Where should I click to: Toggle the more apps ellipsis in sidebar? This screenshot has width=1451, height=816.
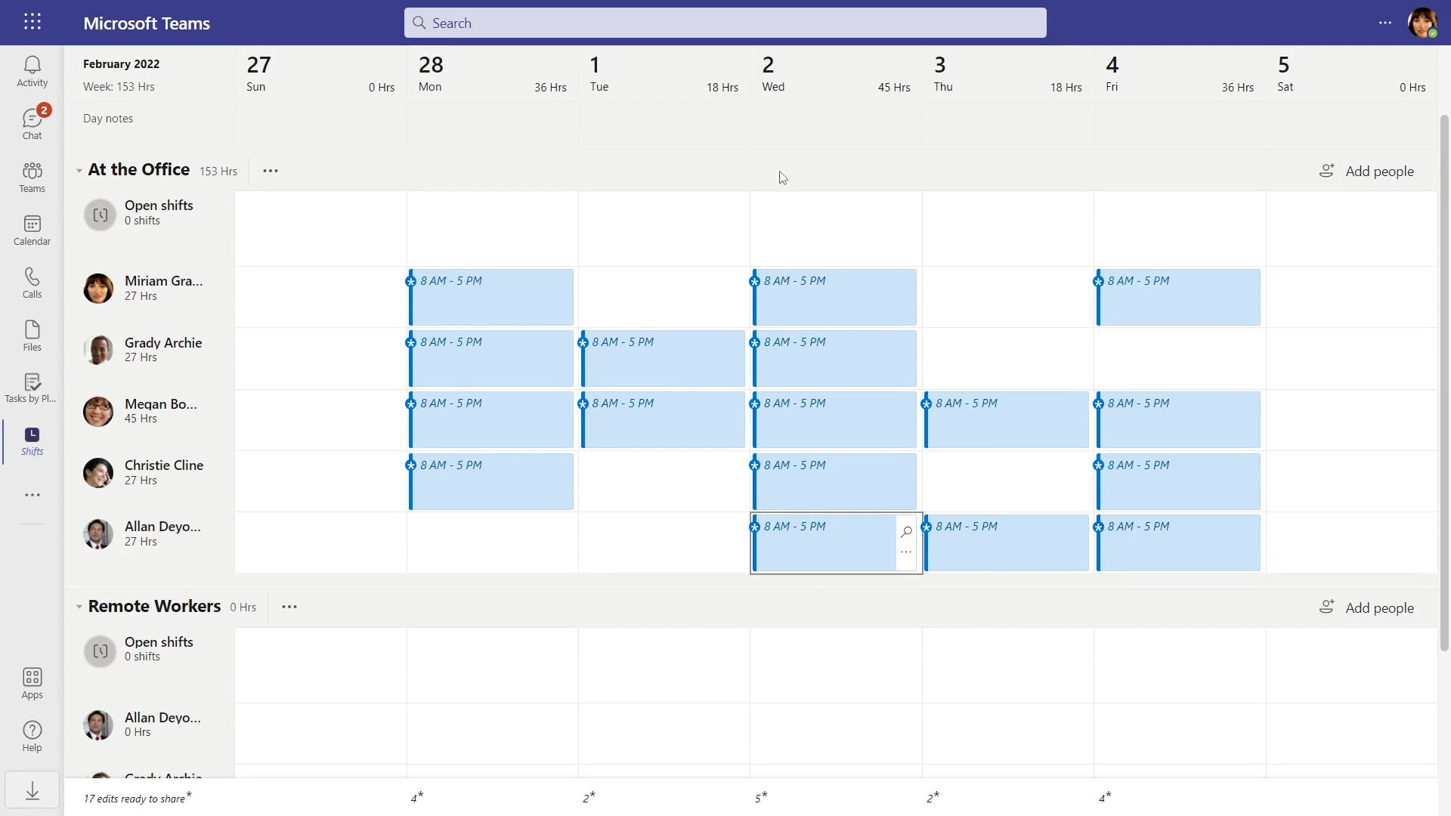tap(32, 494)
